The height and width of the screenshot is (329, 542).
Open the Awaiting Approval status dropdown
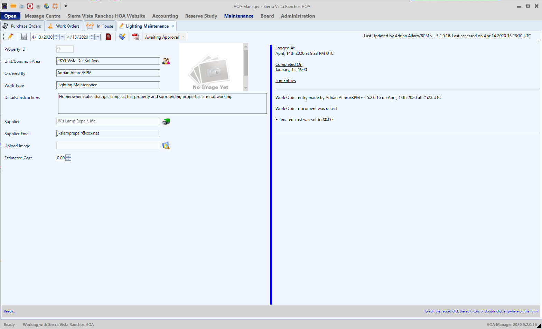pos(183,37)
